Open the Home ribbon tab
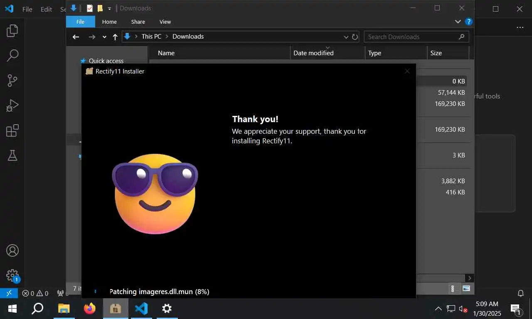Viewport: 532px width, 319px height. click(109, 22)
